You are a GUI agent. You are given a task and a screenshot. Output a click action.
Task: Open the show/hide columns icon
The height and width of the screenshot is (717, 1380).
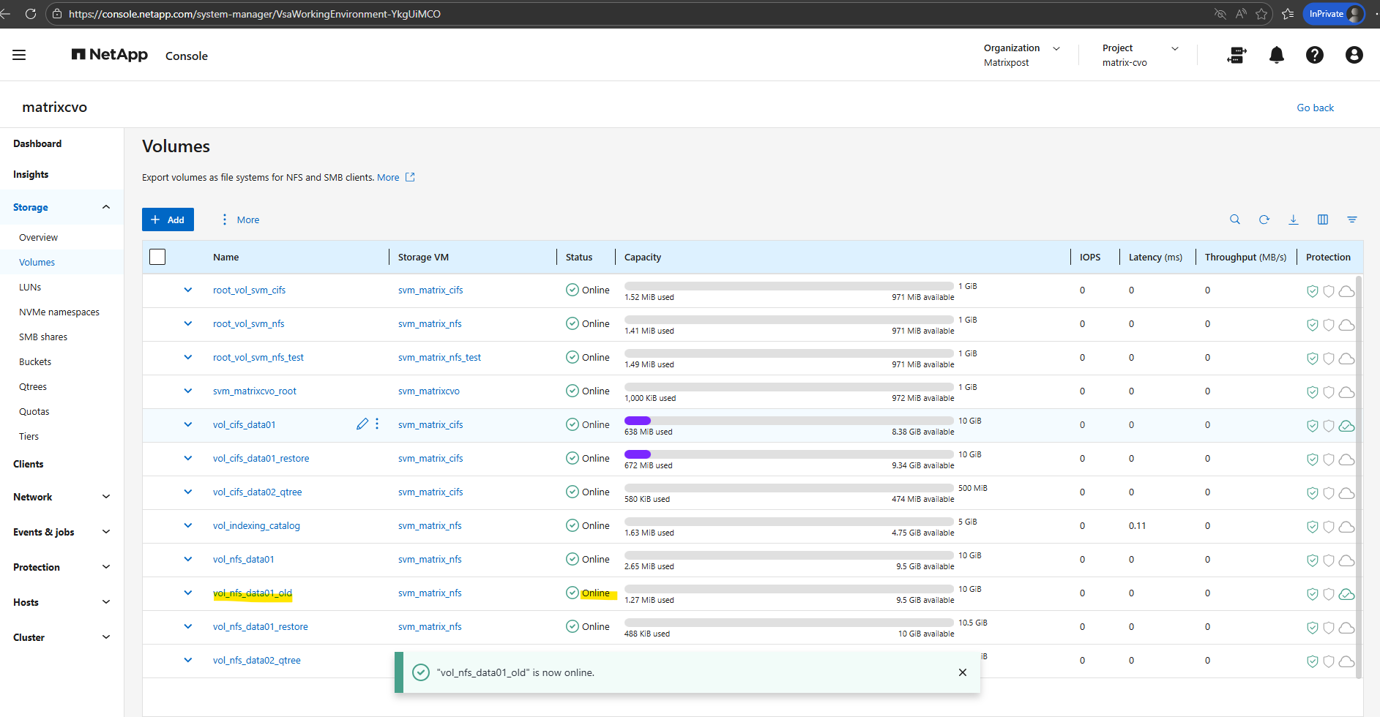[1322, 219]
